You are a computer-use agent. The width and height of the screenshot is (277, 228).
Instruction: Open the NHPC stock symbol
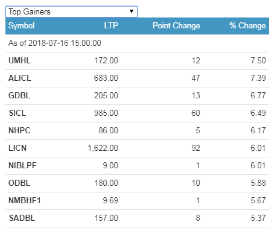(x=19, y=130)
